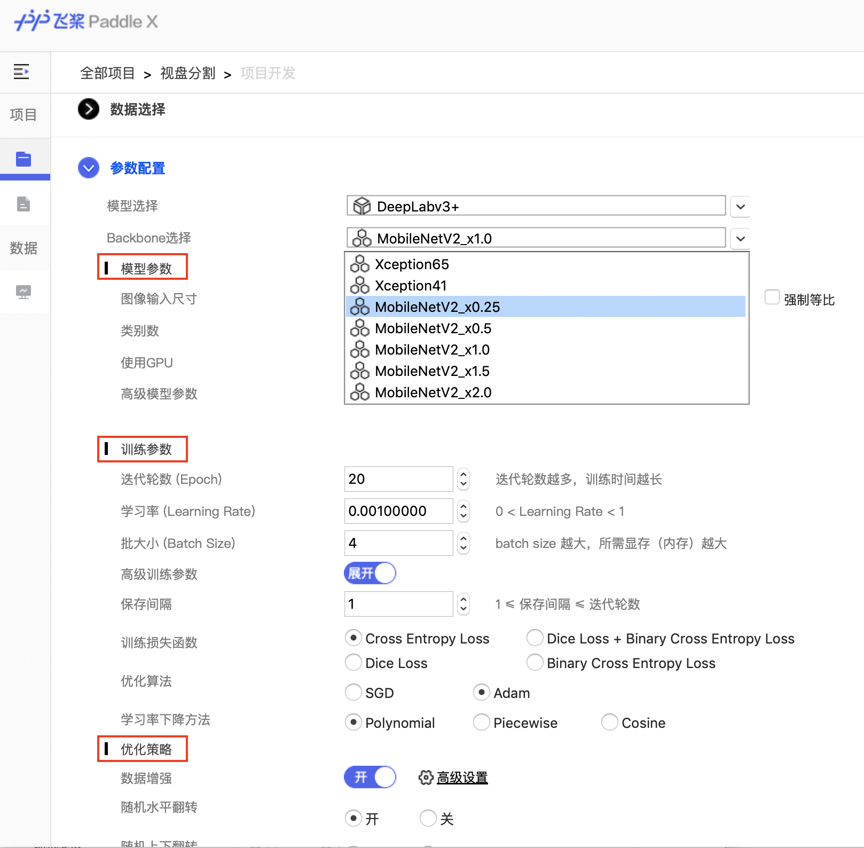This screenshot has height=848, width=864.
Task: Click the gear icon beside 高级设置
Action: coord(426,778)
